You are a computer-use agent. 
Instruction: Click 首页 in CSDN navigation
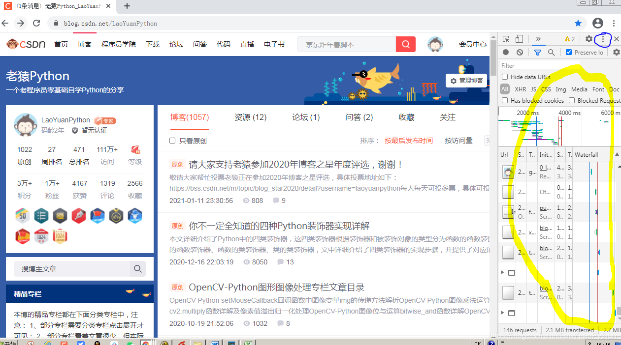tap(61, 44)
